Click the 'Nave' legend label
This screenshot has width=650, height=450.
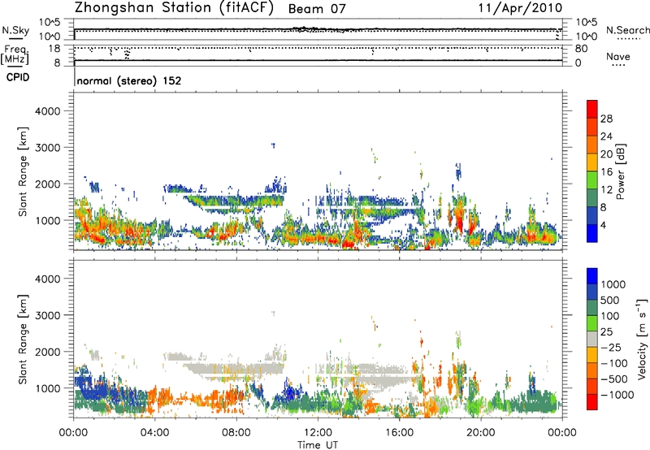pos(617,56)
